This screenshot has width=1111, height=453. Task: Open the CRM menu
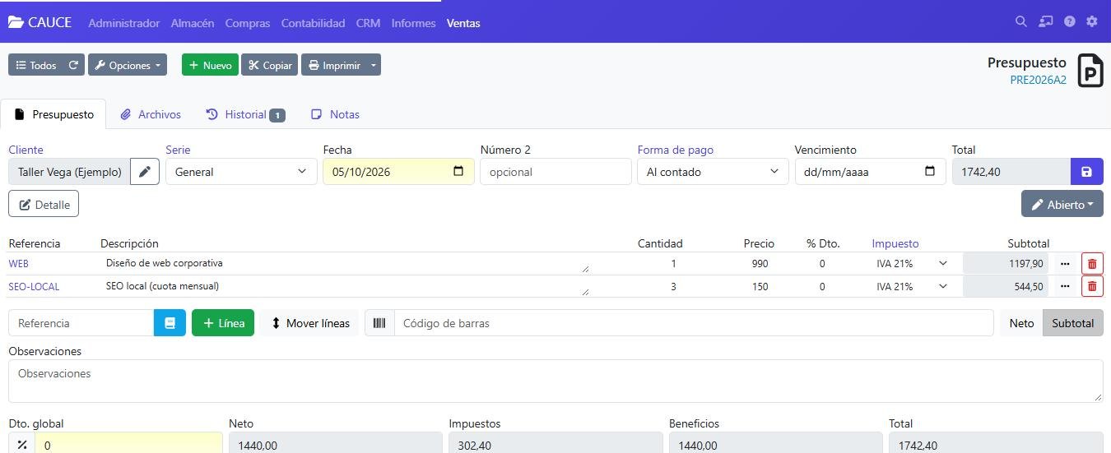tap(368, 23)
